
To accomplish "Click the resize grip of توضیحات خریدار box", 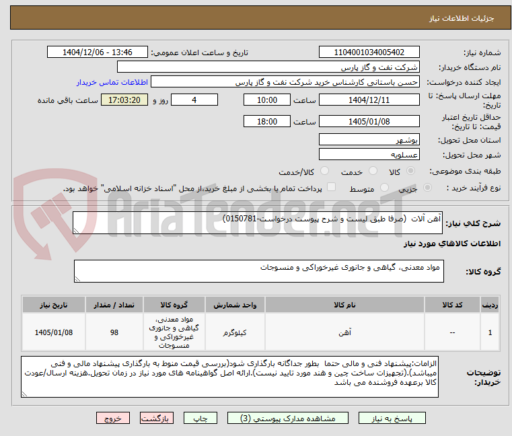I will (24, 394).
